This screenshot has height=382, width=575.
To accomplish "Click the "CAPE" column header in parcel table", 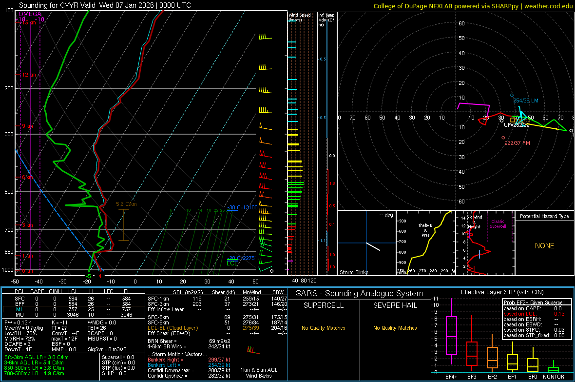I will [37, 291].
